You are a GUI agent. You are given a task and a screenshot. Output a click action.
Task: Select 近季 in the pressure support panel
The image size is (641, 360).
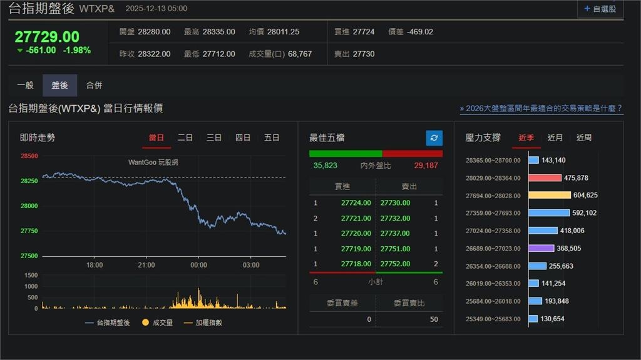coord(526,137)
